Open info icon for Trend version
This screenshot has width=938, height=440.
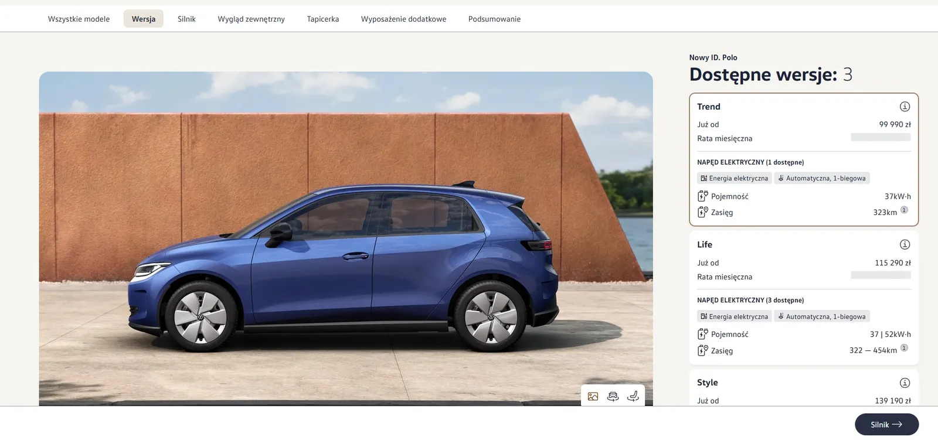pos(905,107)
